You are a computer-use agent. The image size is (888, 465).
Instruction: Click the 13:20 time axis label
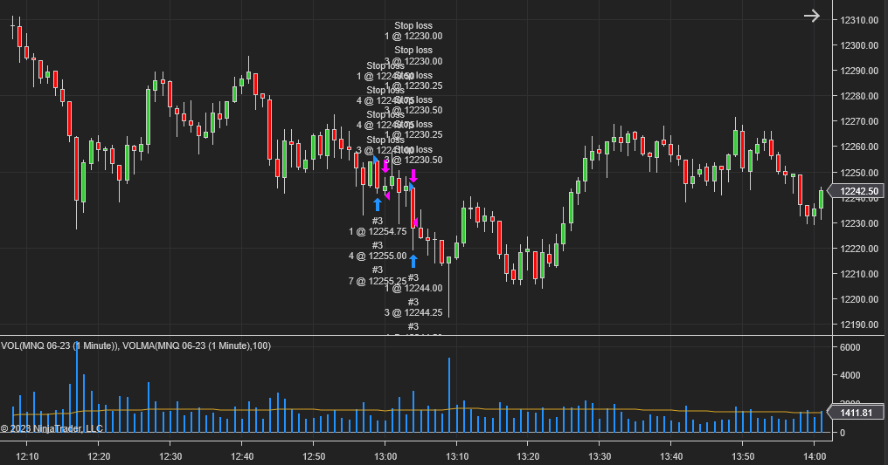click(528, 456)
